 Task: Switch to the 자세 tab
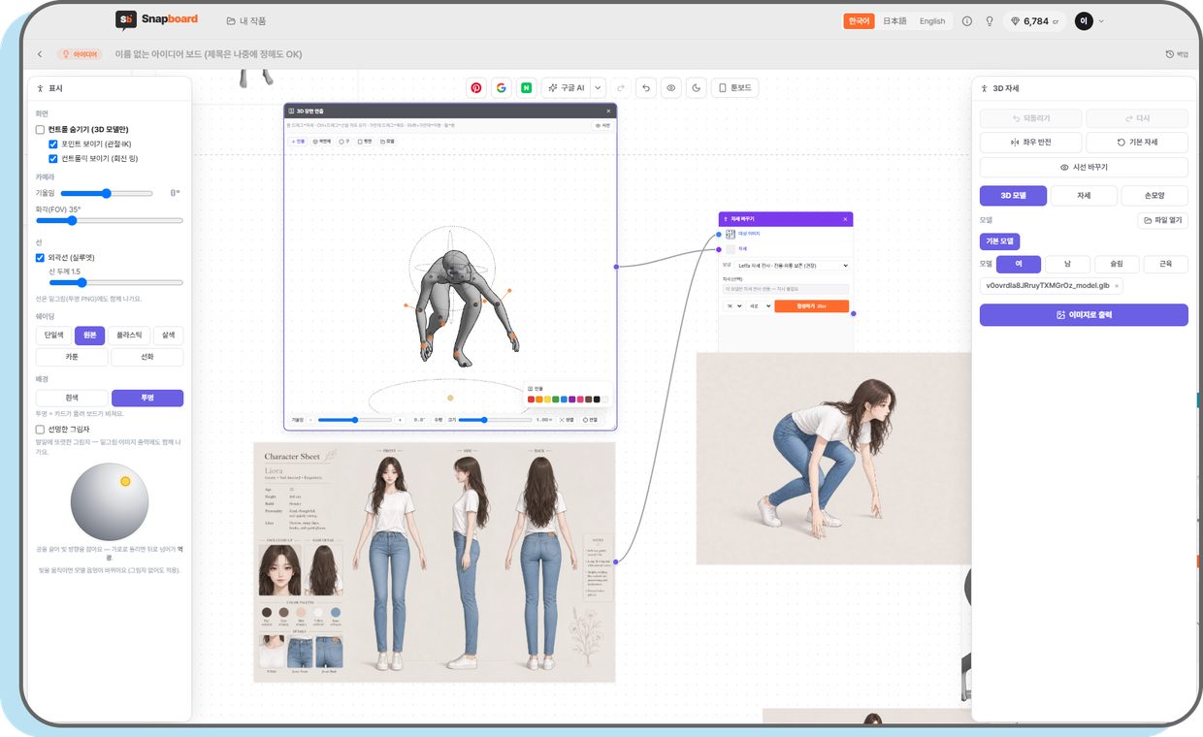[1084, 196]
